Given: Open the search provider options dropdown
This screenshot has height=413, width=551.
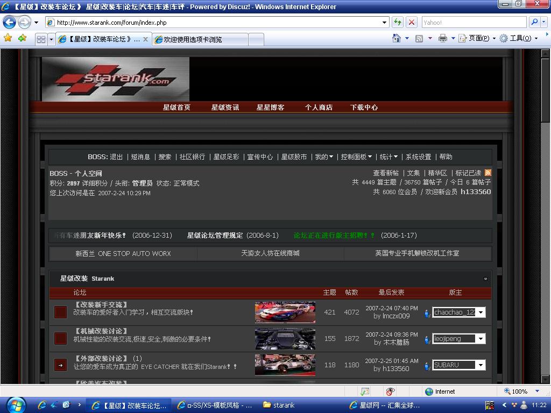Looking at the screenshot, I should click(x=543, y=23).
